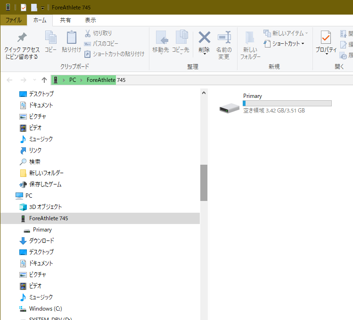Expand the chevron after PC in address bar
This screenshot has height=320, width=353.
click(81, 80)
